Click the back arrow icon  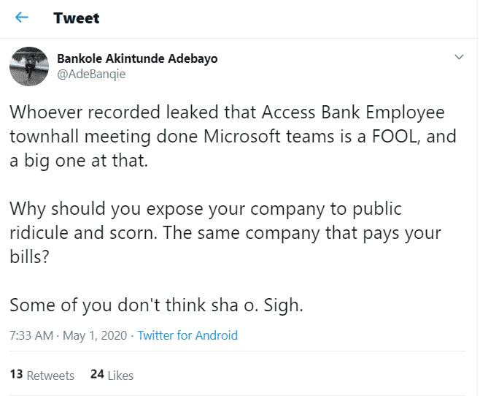[23, 18]
